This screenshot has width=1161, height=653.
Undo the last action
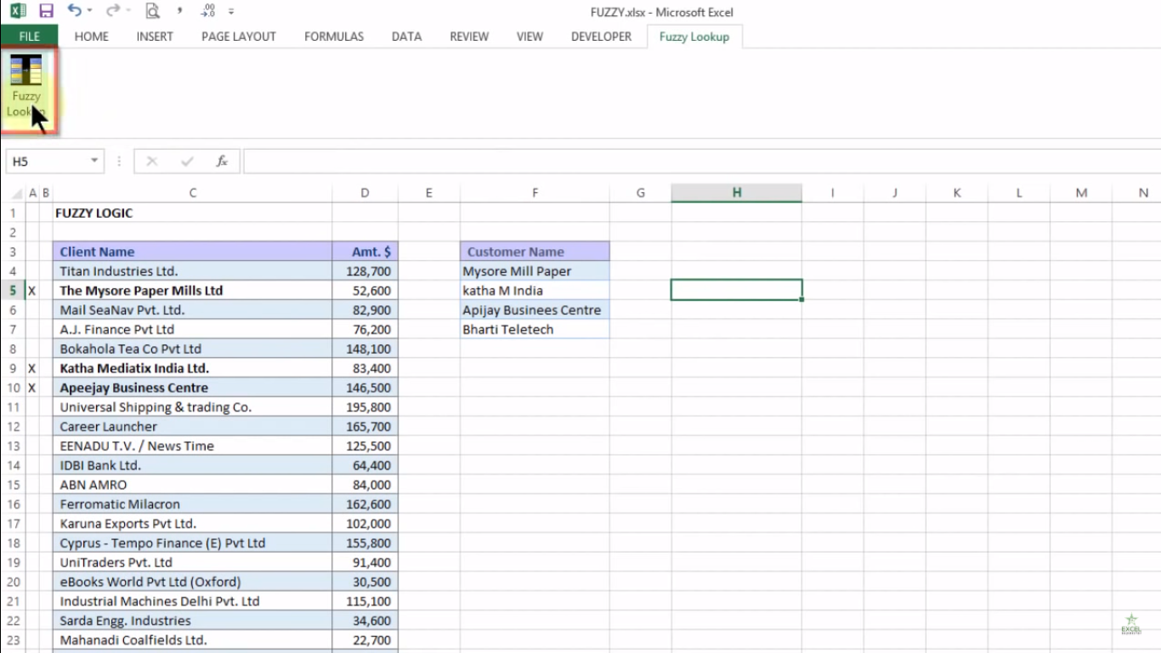[74, 11]
